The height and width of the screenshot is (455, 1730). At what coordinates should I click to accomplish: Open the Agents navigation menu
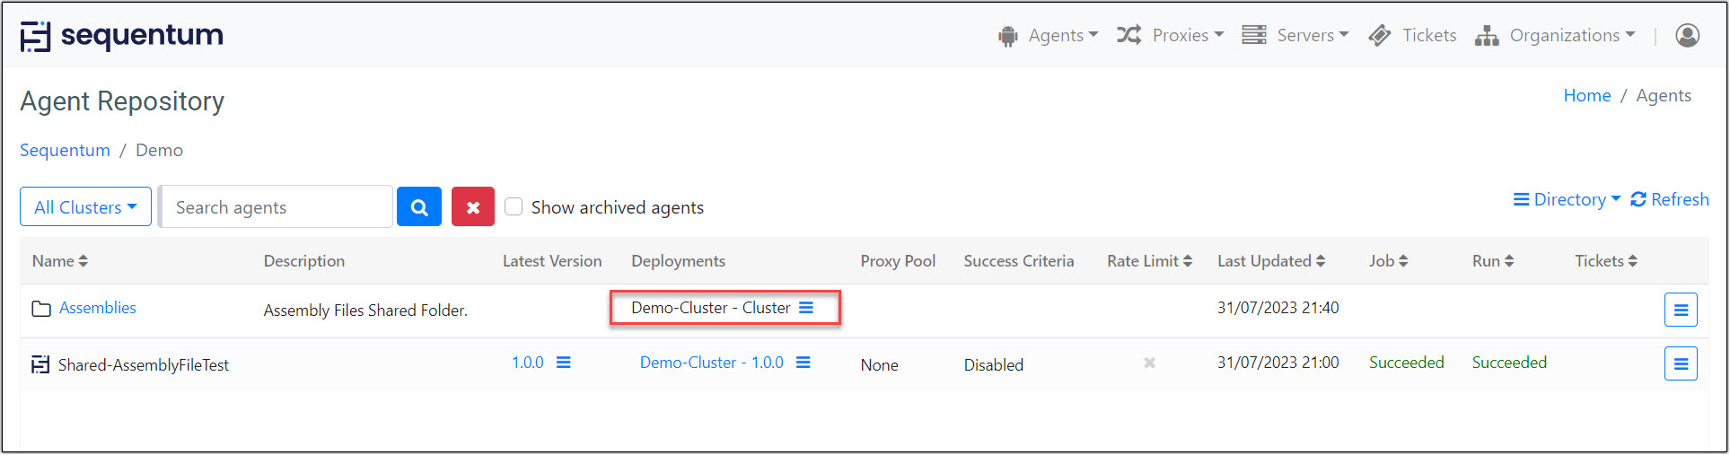1048,35
